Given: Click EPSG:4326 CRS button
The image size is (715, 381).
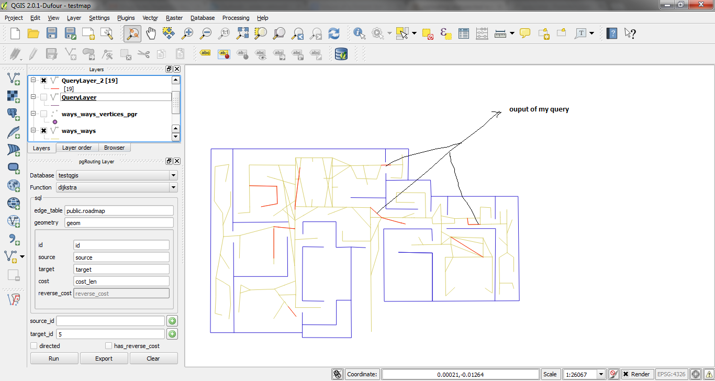Looking at the screenshot, I should (x=672, y=374).
